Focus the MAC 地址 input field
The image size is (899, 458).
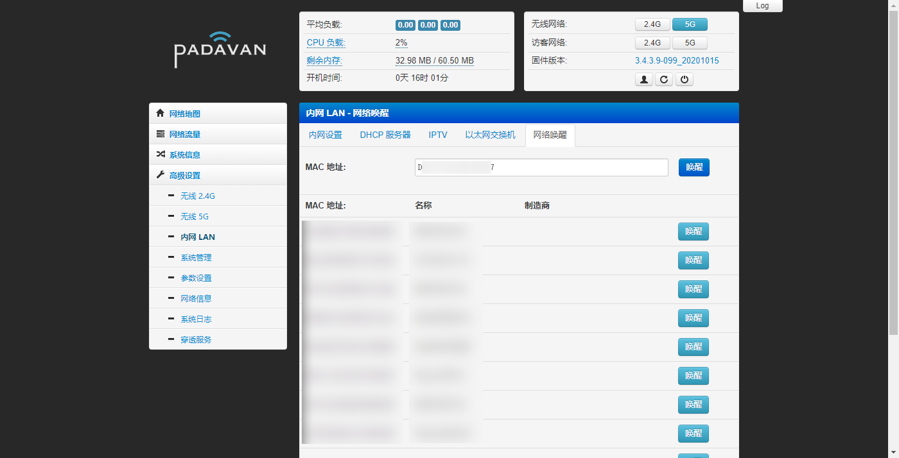click(x=541, y=167)
